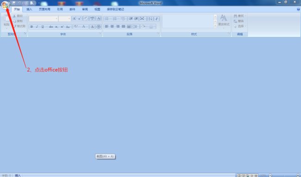Click the decrease indent icon

click(x=131, y=18)
